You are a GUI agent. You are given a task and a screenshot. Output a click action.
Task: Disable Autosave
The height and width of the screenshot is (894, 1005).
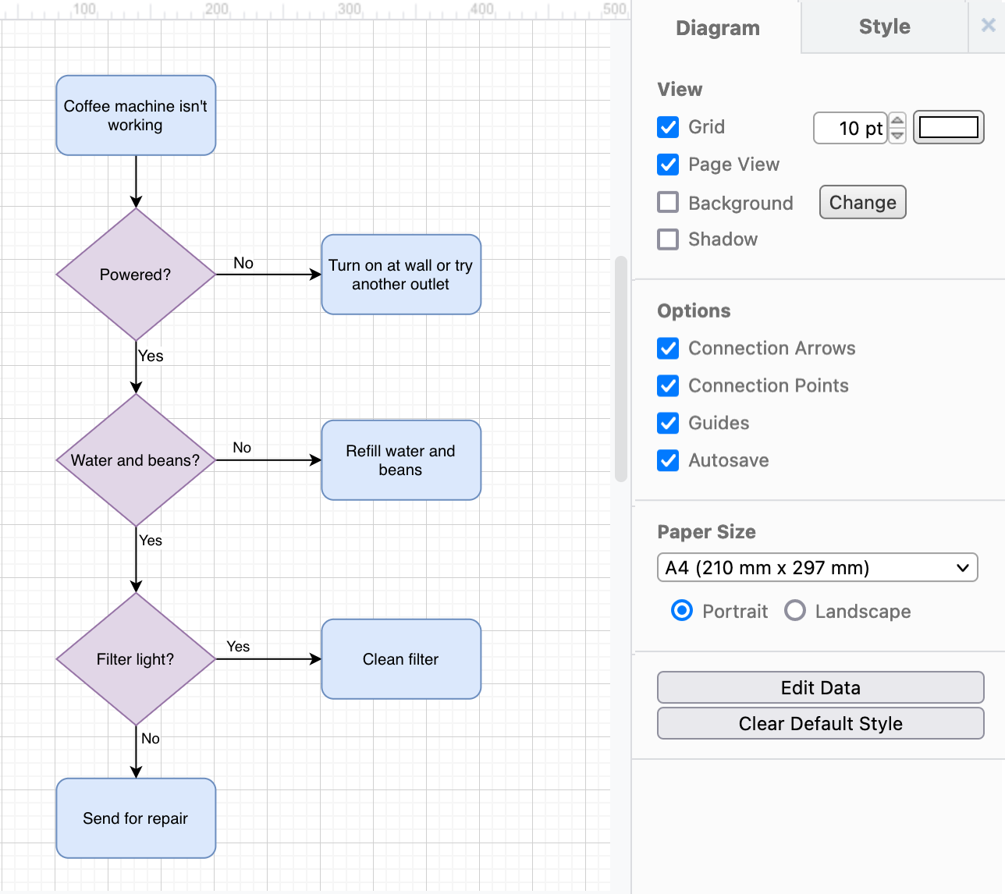[x=668, y=460]
